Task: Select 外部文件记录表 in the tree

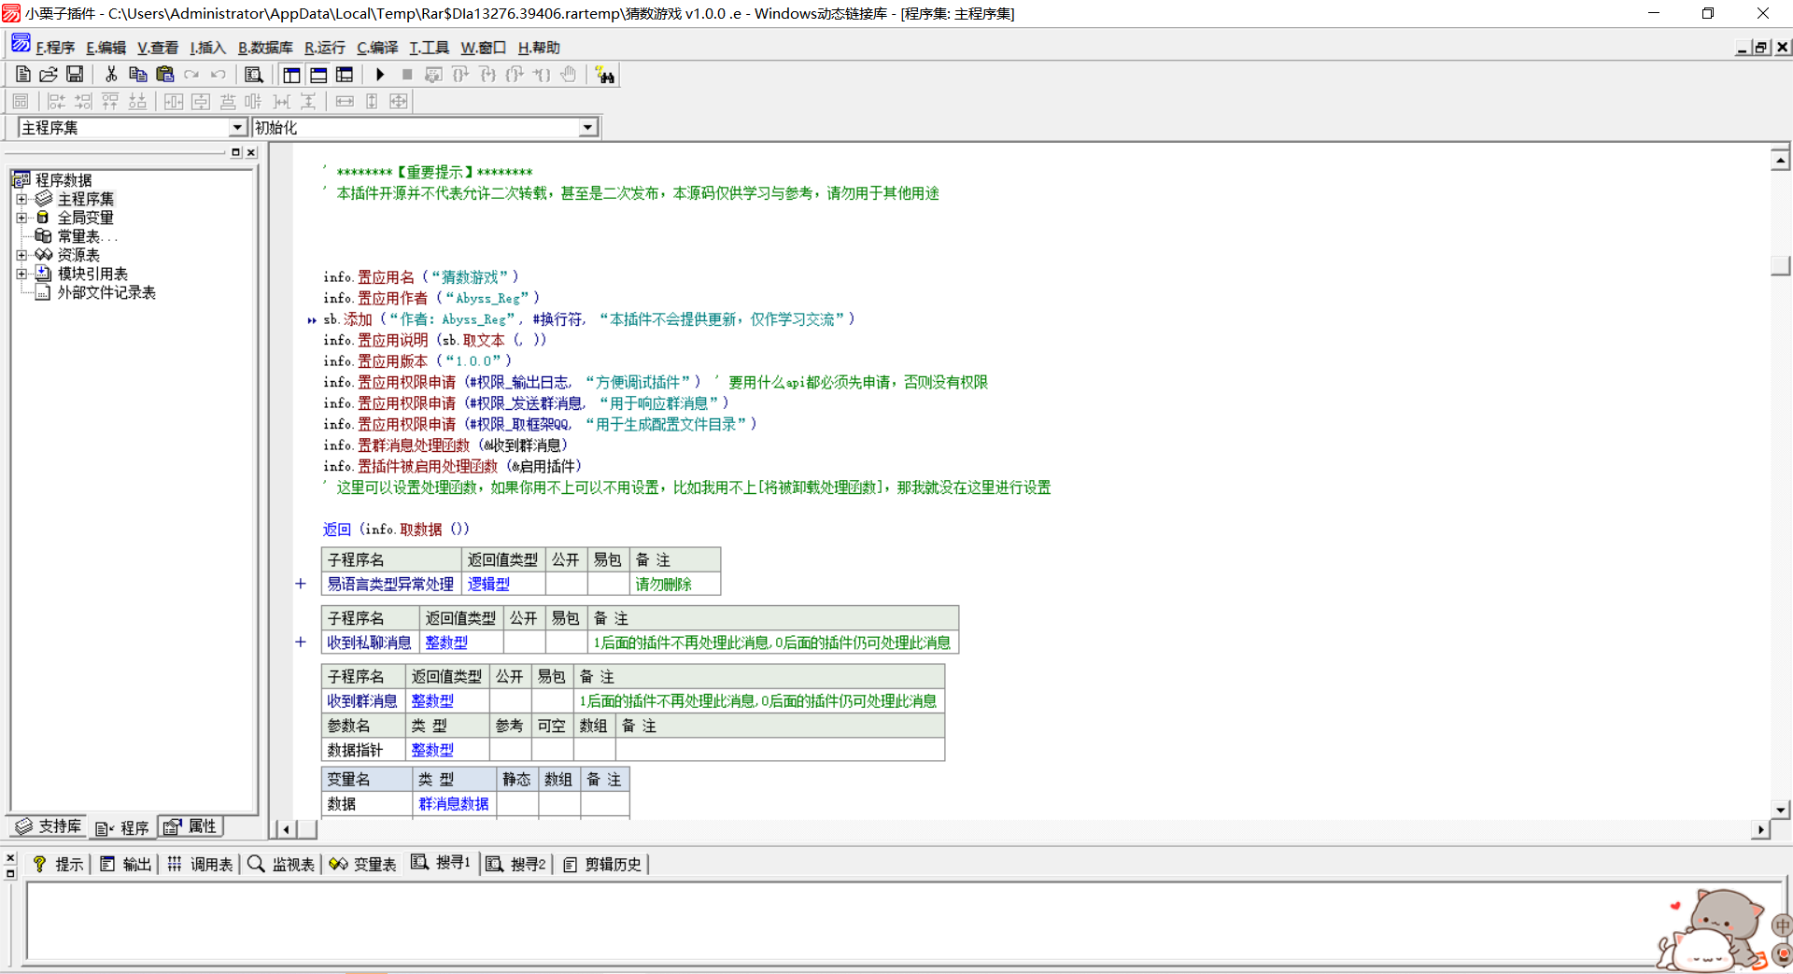Action: coord(106,292)
